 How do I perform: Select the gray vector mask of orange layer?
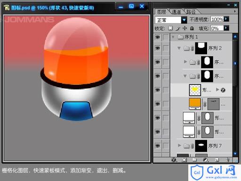tap(214, 104)
